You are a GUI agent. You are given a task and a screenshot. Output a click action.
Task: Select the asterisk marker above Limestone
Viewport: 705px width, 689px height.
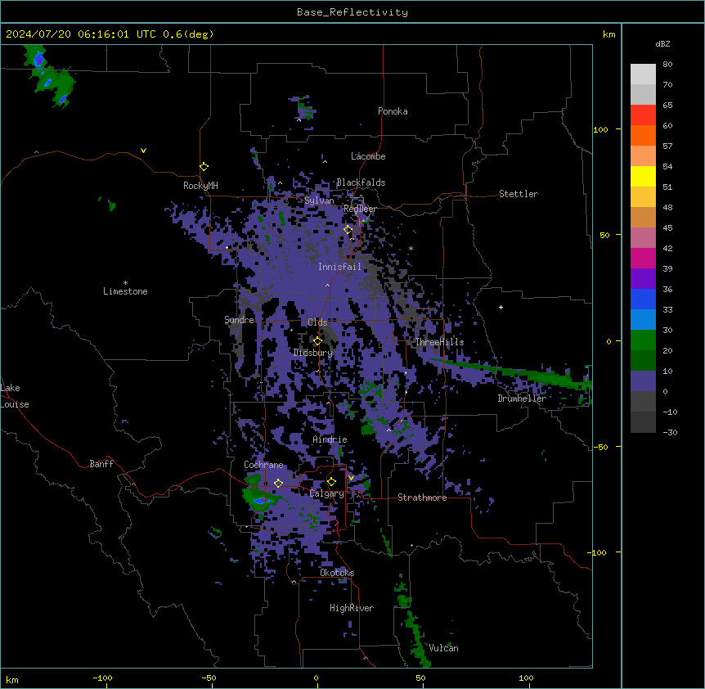(125, 283)
